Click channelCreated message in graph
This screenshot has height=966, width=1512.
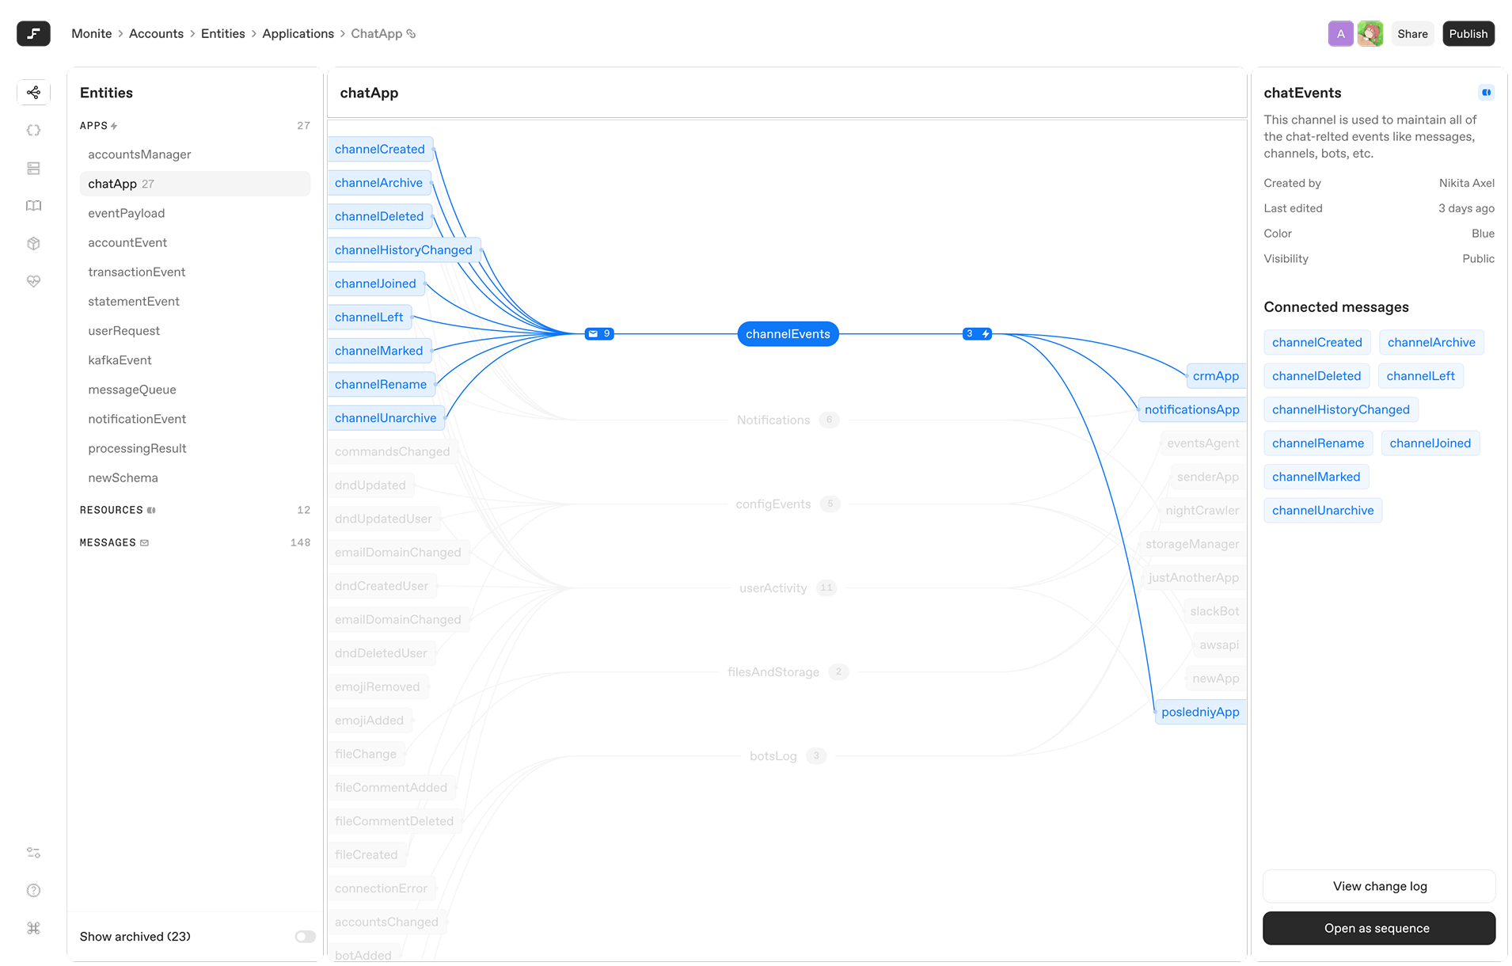coord(380,150)
